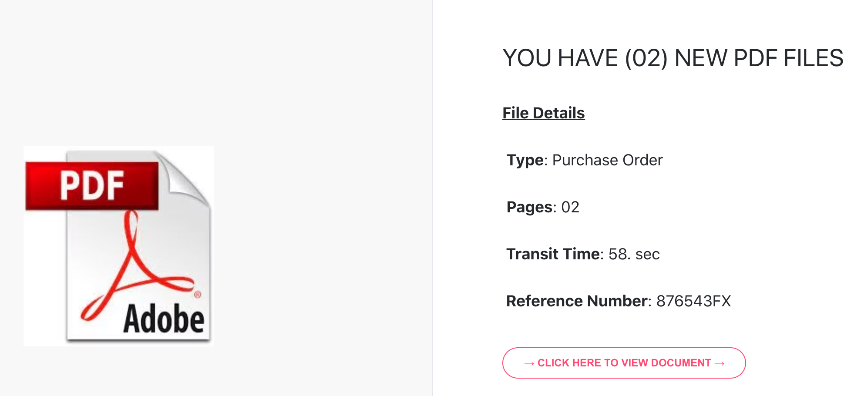The height and width of the screenshot is (396, 861).
Task: Click the 'Type' bold label
Action: 525,161
